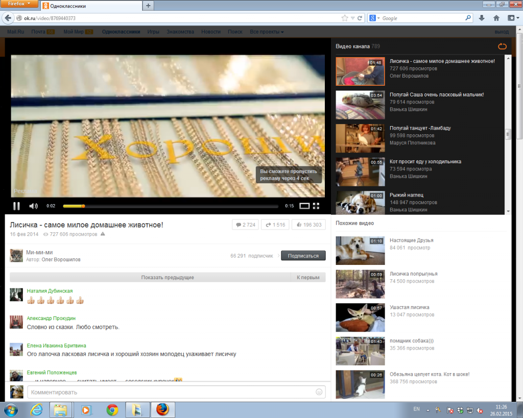Open Игры in top navigation
Viewport: 523px width, 418px height.
tap(153, 32)
